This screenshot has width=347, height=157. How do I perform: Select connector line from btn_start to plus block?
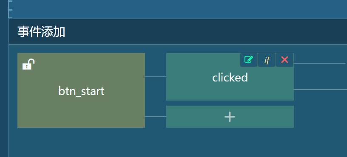[156, 117]
